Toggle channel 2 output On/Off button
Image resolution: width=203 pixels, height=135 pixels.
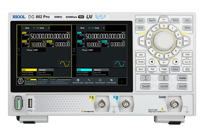tap(164, 86)
